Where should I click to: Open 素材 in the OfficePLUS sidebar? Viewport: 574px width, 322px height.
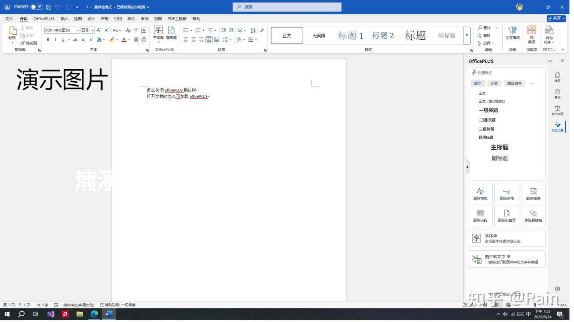(557, 94)
